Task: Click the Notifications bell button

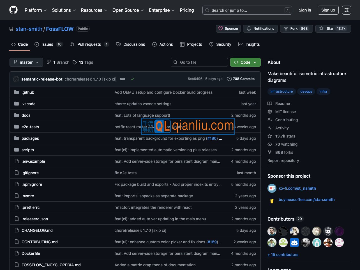Action: tap(260, 29)
